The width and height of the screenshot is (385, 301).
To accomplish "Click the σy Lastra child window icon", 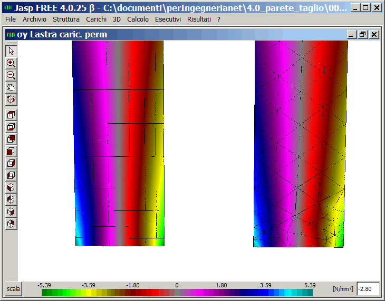I will [11, 35].
